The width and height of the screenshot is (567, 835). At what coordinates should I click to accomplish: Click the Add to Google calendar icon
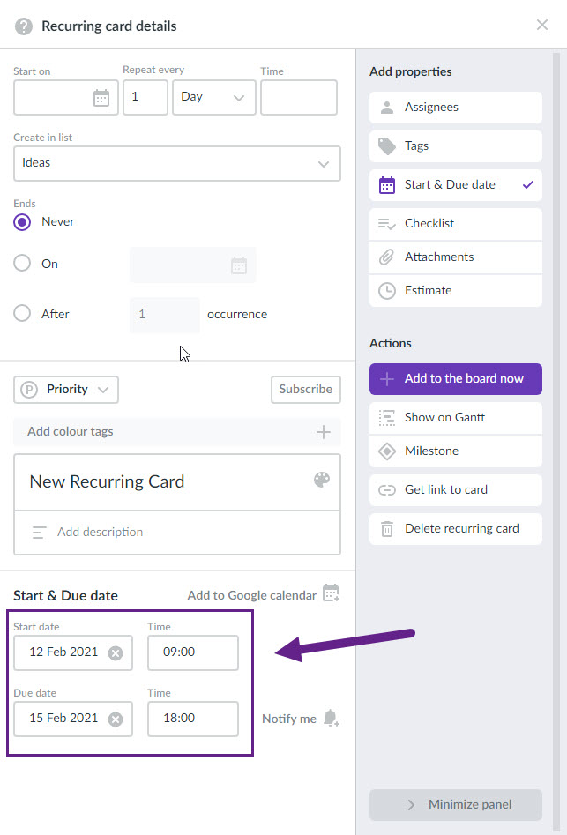332,593
